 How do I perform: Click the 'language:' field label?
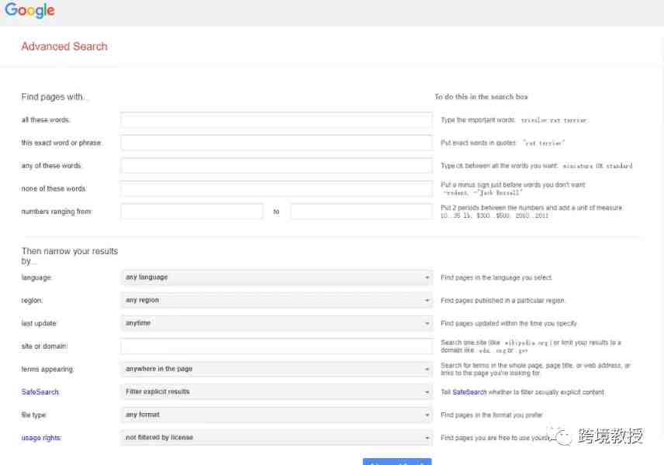(36, 277)
